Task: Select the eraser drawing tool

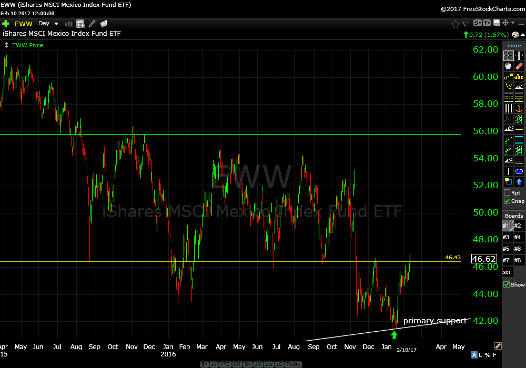Action: click(519, 66)
